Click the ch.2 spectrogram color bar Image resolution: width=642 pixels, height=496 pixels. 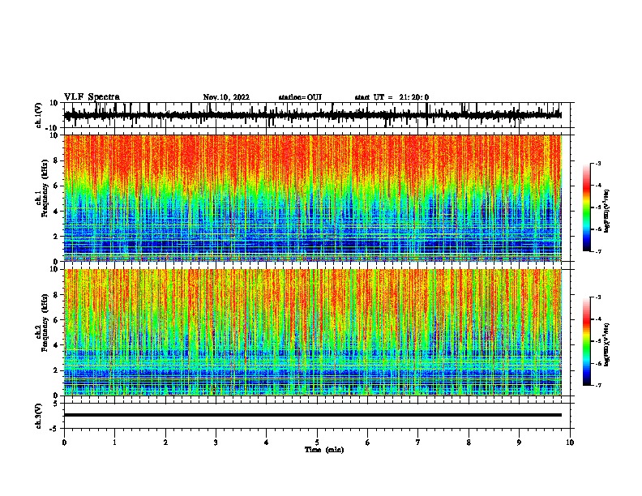tap(586, 341)
